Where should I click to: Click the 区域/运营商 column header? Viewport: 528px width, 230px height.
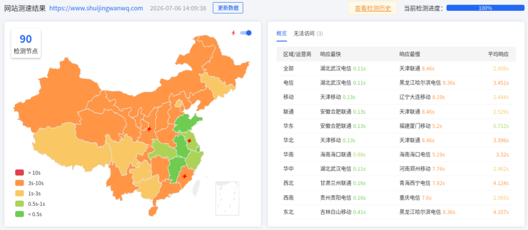298,54
